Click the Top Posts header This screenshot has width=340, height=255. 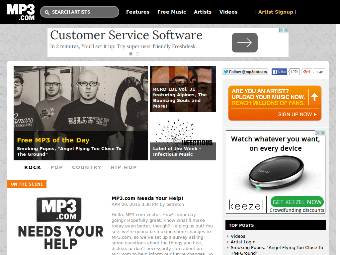[x=275, y=225]
